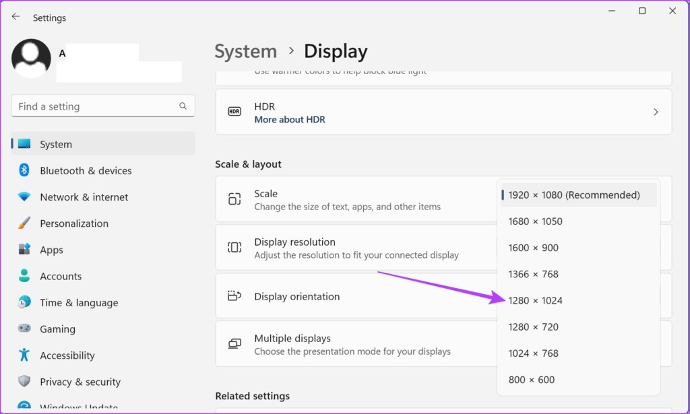690x414 pixels.
Task: Click the Find a setting search box
Action: click(102, 106)
